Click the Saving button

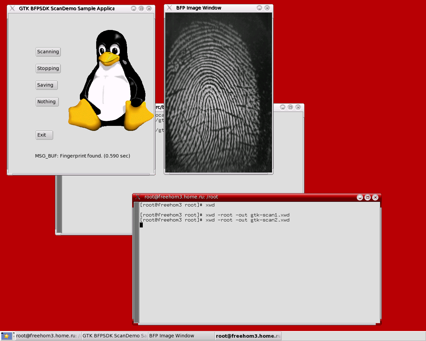pyautogui.click(x=46, y=85)
